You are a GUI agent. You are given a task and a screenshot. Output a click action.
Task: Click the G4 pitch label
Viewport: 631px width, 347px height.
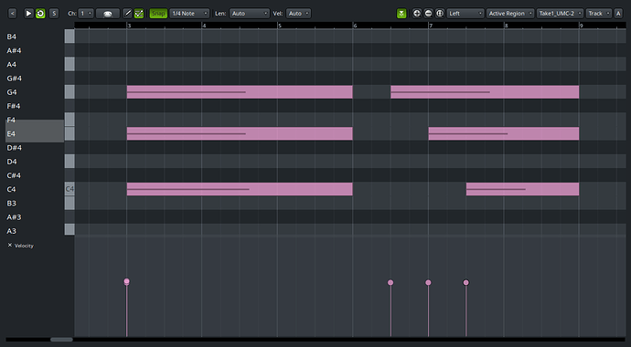[12, 92]
